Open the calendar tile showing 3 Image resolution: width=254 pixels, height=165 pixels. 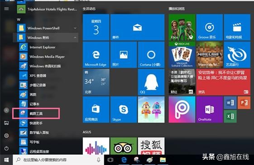(96, 27)
